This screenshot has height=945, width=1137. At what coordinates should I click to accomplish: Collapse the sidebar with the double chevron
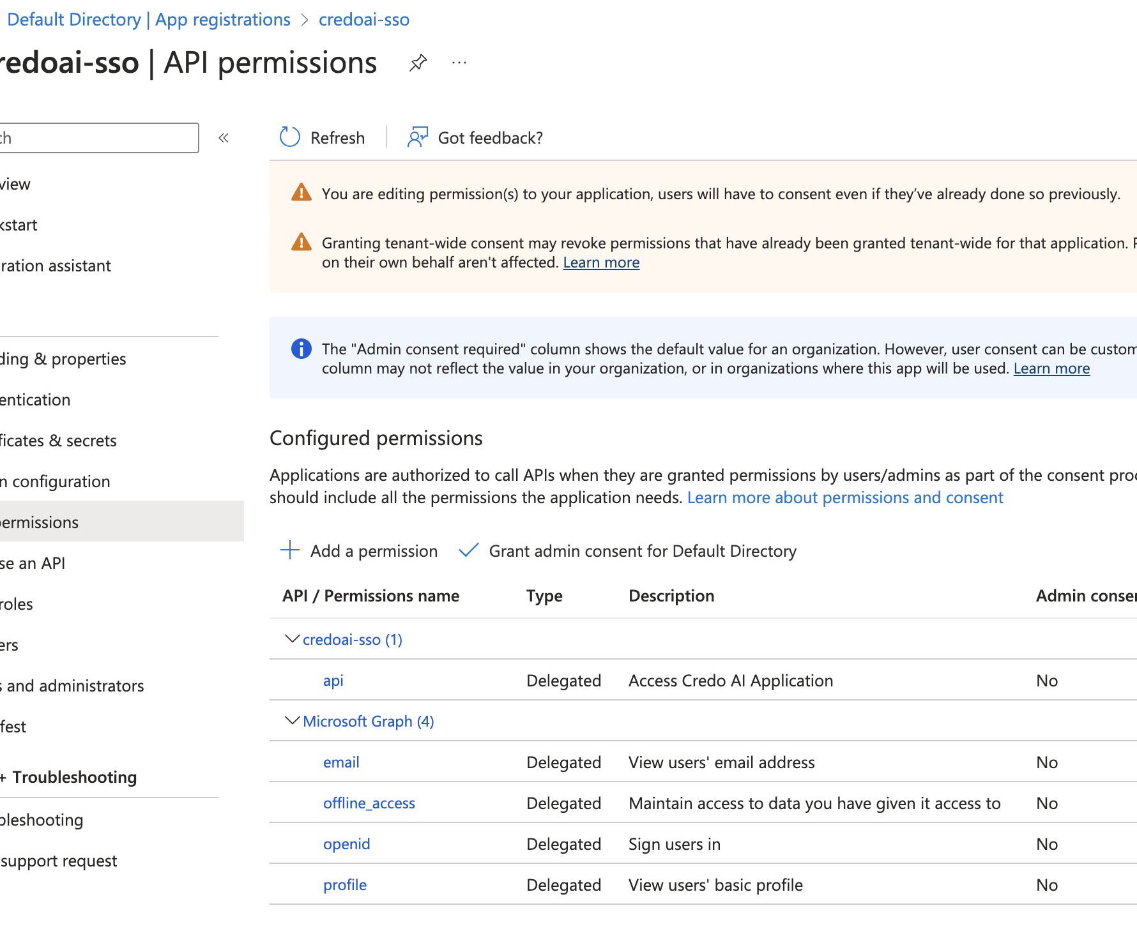pyautogui.click(x=224, y=138)
